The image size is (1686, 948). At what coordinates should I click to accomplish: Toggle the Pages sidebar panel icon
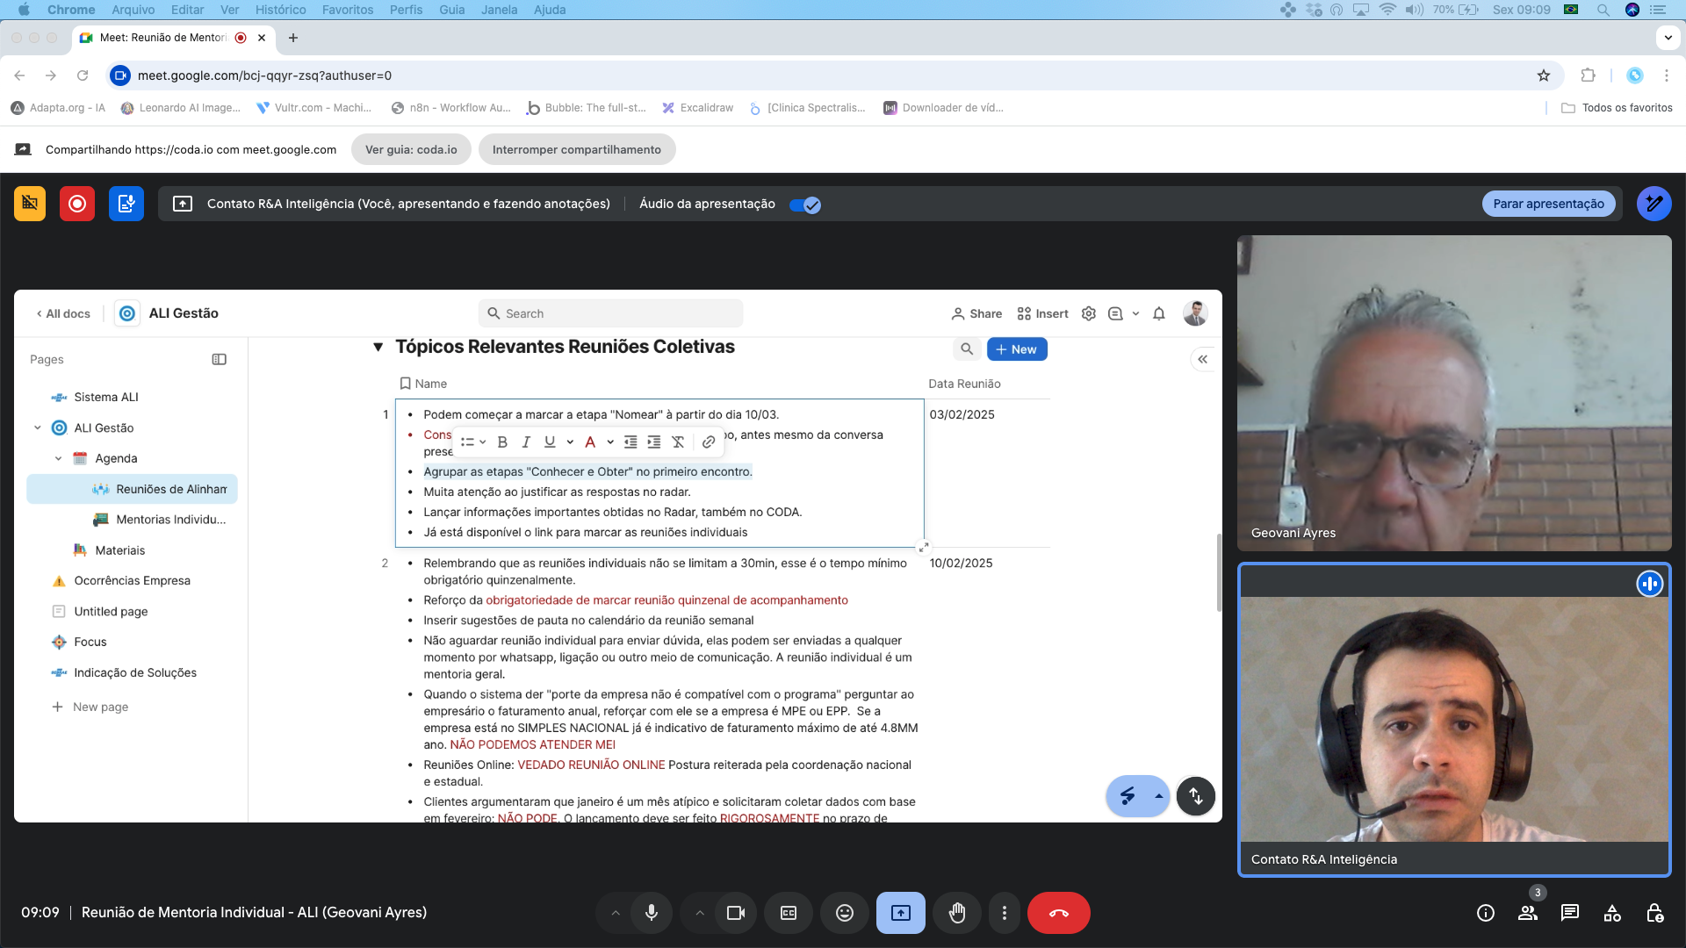click(219, 359)
